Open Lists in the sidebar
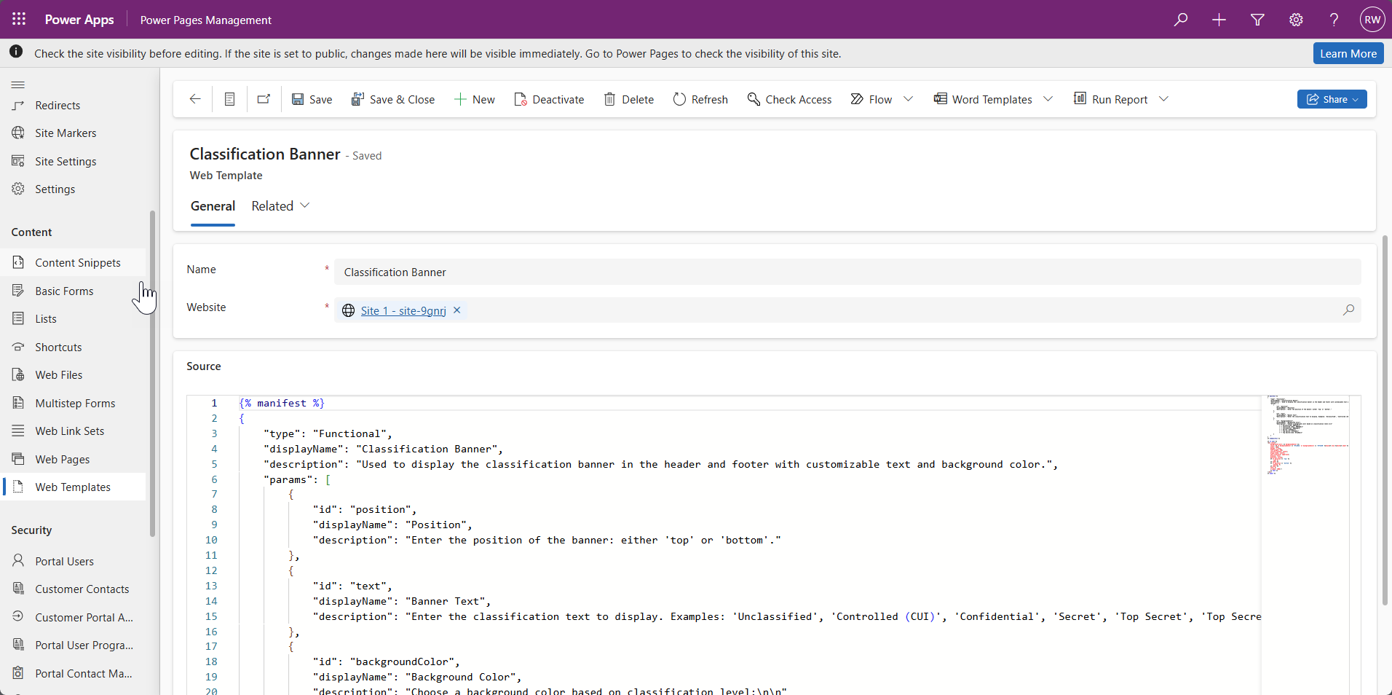Viewport: 1392px width, 695px height. (73, 318)
